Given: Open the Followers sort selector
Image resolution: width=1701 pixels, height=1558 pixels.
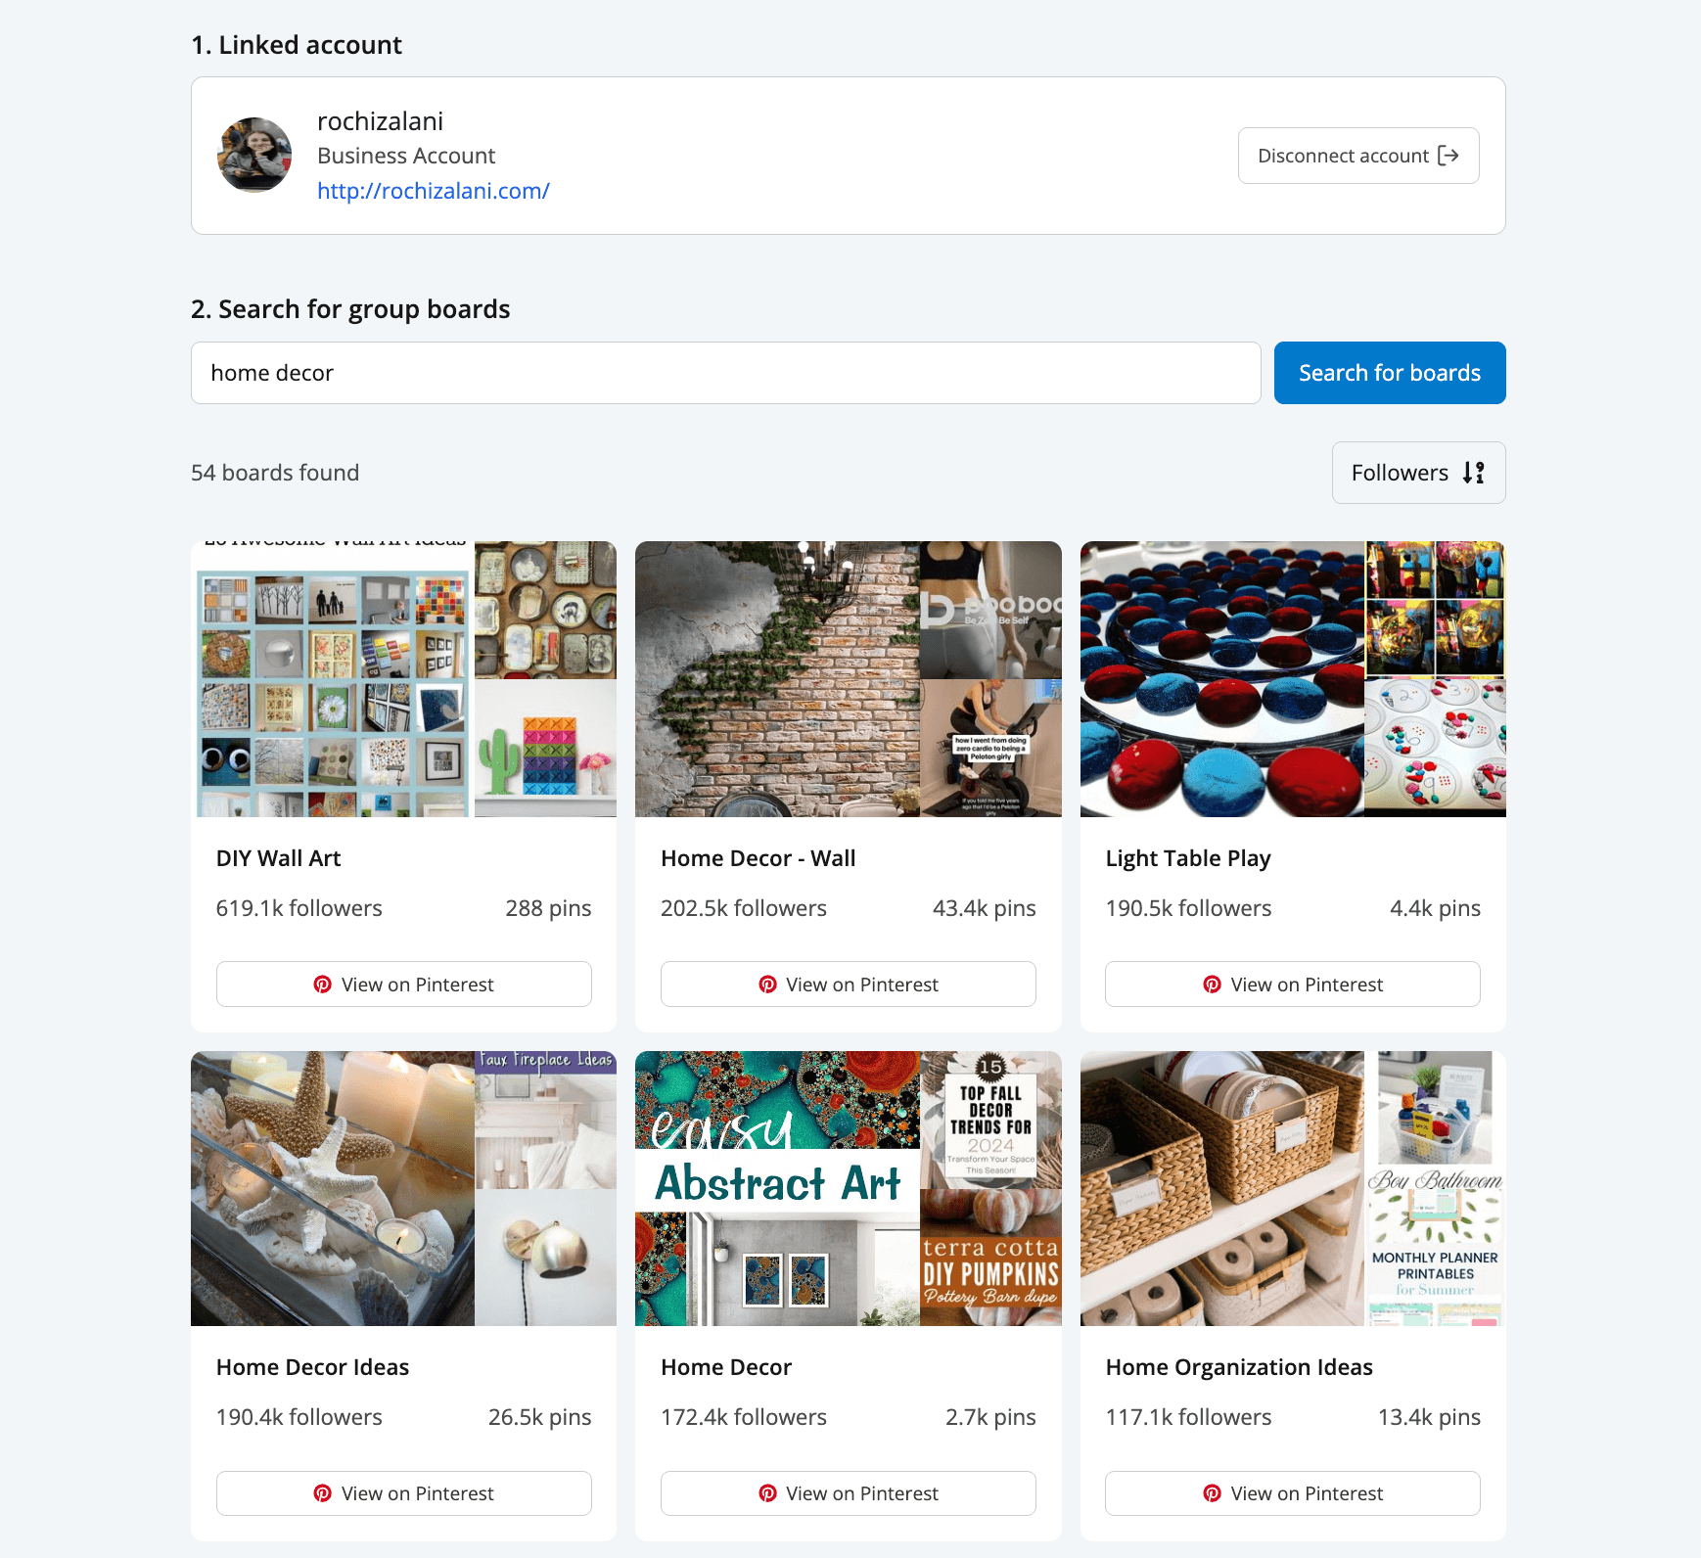Looking at the screenshot, I should 1417,473.
